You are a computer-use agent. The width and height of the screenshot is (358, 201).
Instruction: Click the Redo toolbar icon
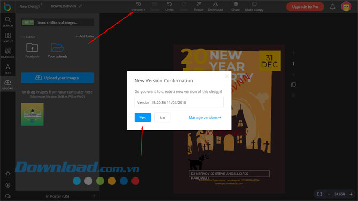pos(184,6)
